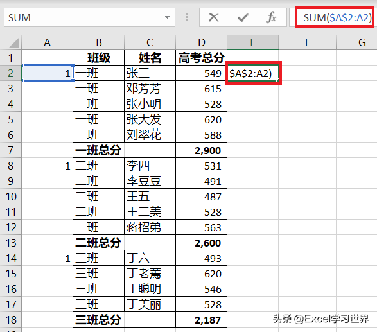Click the header cell 高考总分

[x=201, y=58]
